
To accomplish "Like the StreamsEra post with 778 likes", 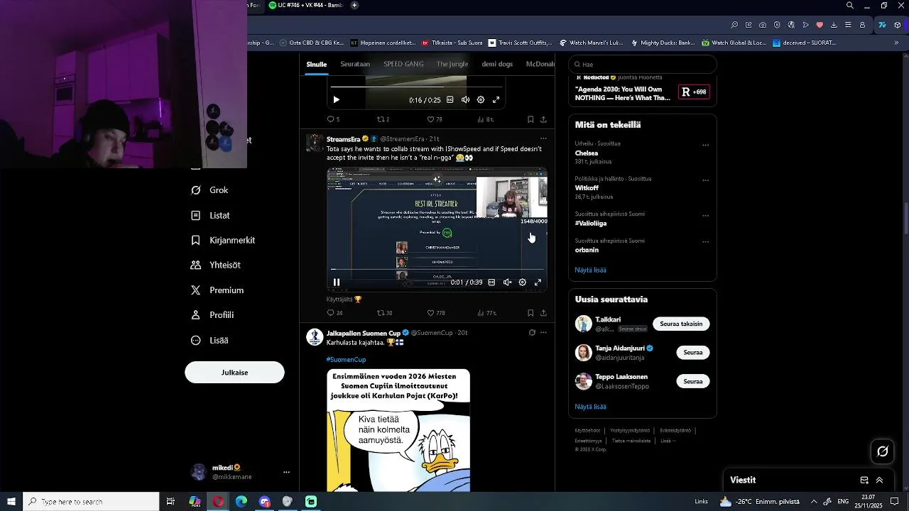I will coord(436,313).
